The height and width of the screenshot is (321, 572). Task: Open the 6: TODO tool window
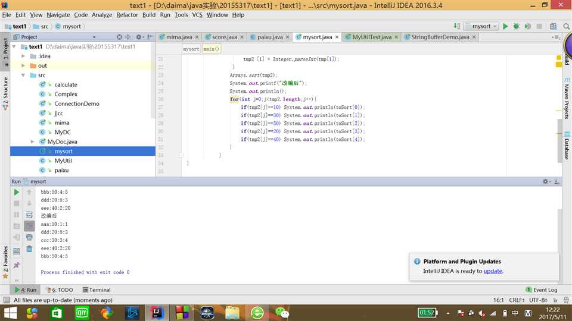pyautogui.click(x=60, y=289)
